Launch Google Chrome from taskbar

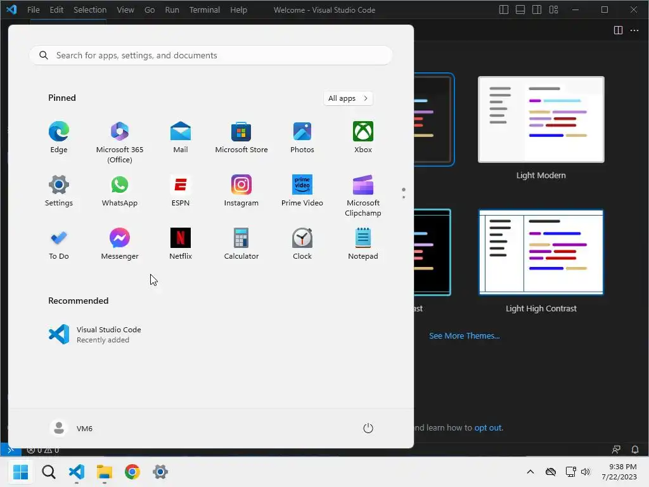click(132, 472)
